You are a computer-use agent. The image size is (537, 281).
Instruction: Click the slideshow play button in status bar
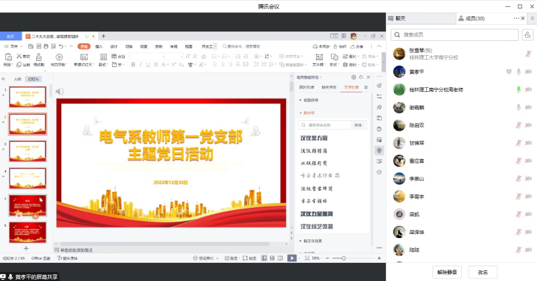292,258
